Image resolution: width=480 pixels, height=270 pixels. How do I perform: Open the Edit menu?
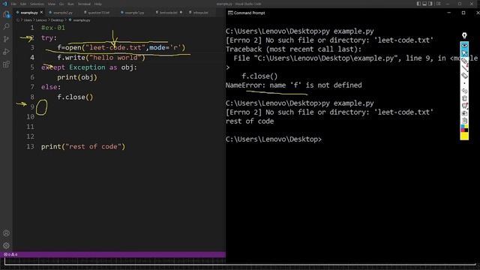tap(23, 4)
